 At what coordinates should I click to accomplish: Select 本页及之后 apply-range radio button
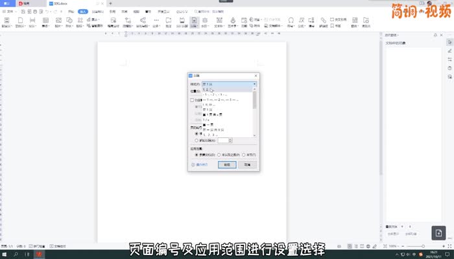(x=219, y=155)
